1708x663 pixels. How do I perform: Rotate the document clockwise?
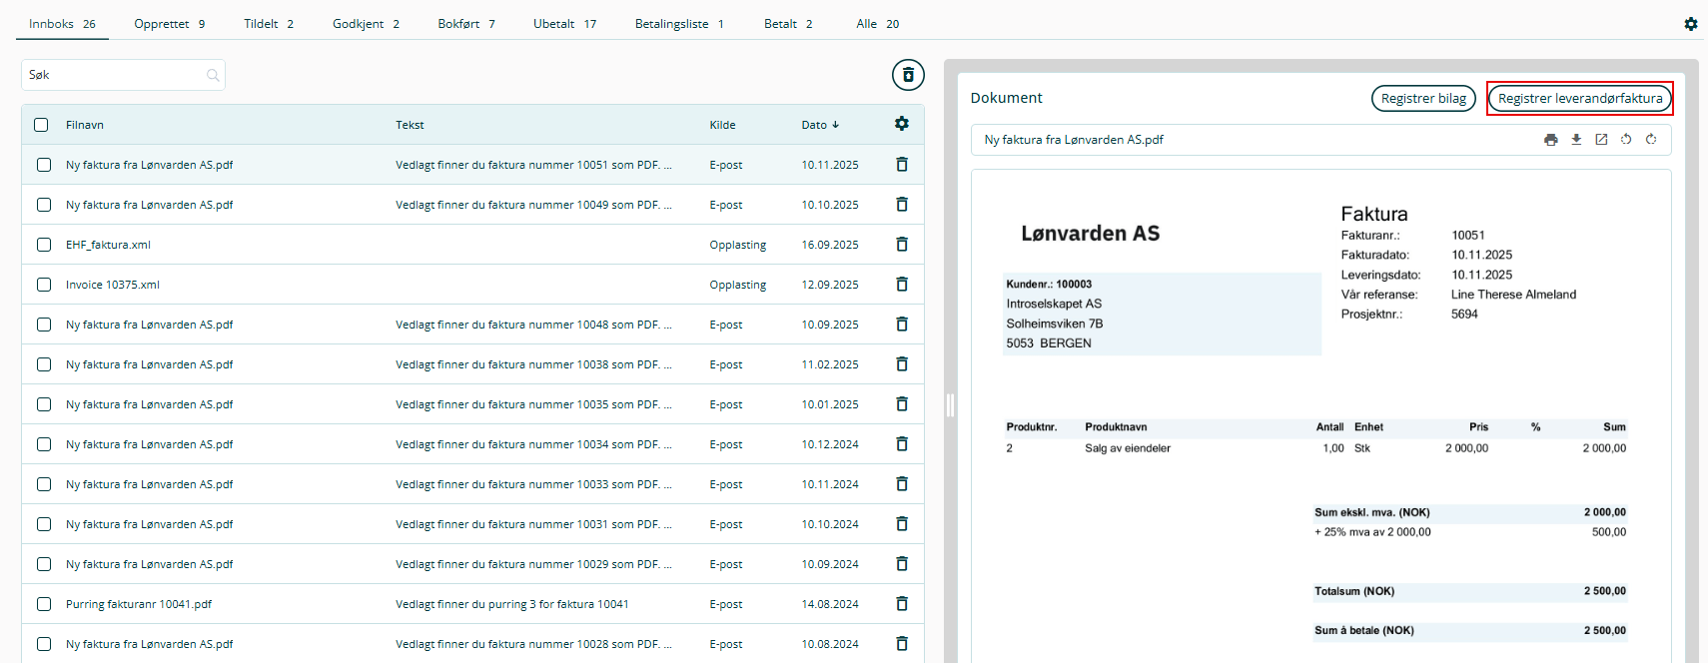pos(1651,140)
